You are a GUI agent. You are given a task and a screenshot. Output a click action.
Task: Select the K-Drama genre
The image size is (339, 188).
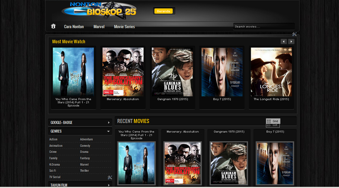pos(55,164)
